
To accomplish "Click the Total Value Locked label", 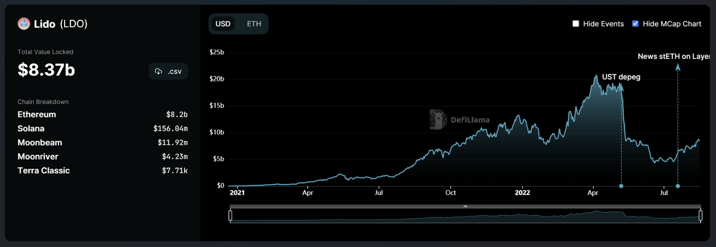I will (x=45, y=52).
